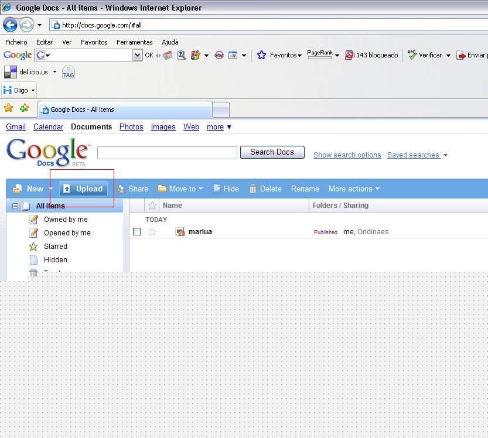Open the Ficheiro menu

click(16, 42)
